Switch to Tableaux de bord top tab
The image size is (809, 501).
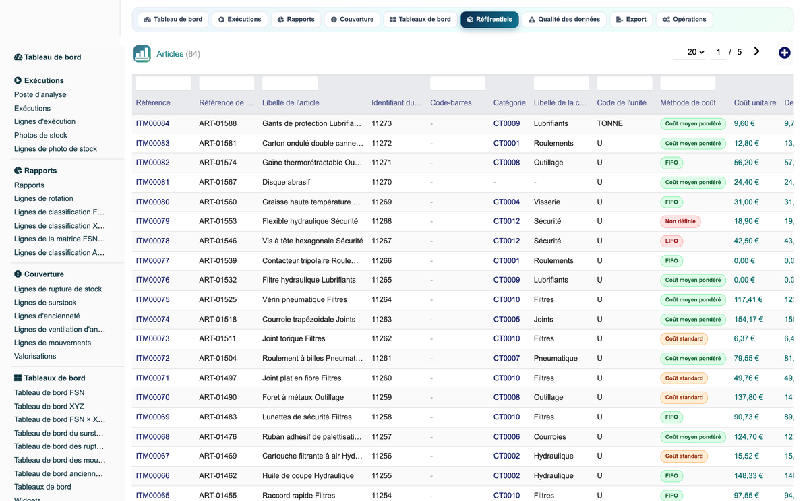pyautogui.click(x=420, y=20)
